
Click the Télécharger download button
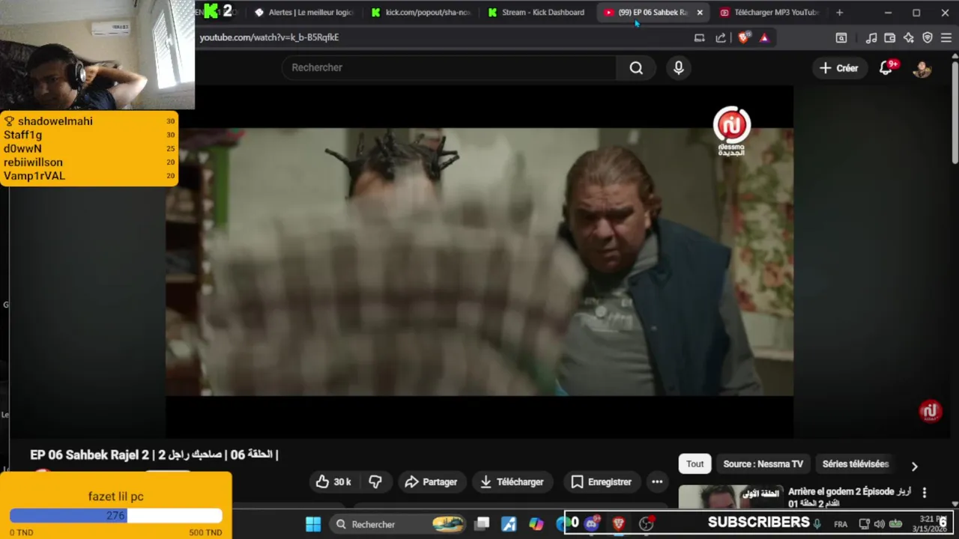[512, 482]
